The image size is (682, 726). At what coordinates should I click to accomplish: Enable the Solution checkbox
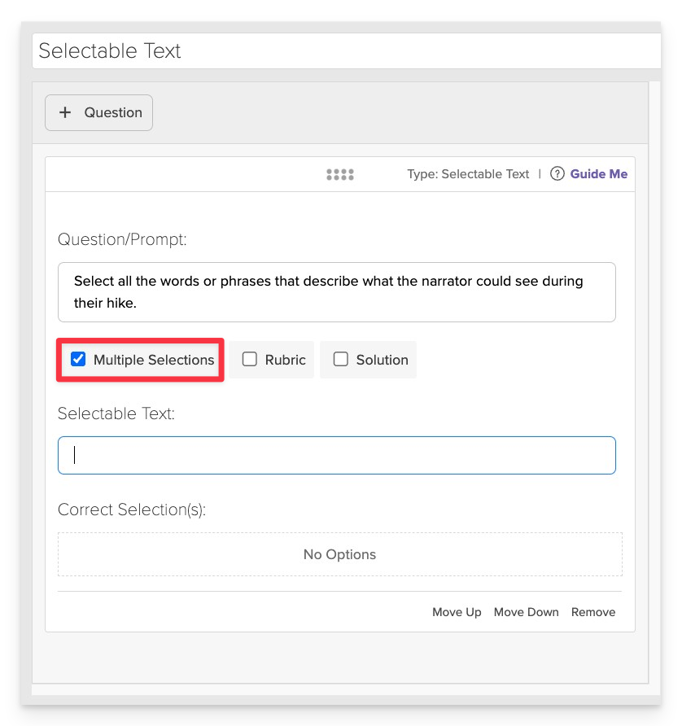click(341, 359)
